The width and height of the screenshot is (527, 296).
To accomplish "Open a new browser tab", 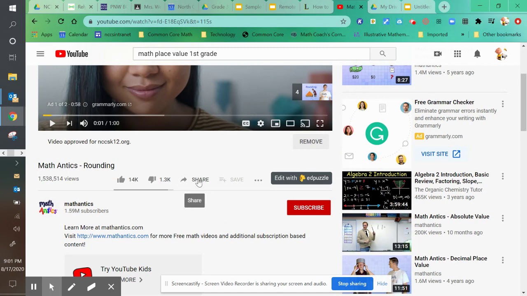I will [x=444, y=7].
